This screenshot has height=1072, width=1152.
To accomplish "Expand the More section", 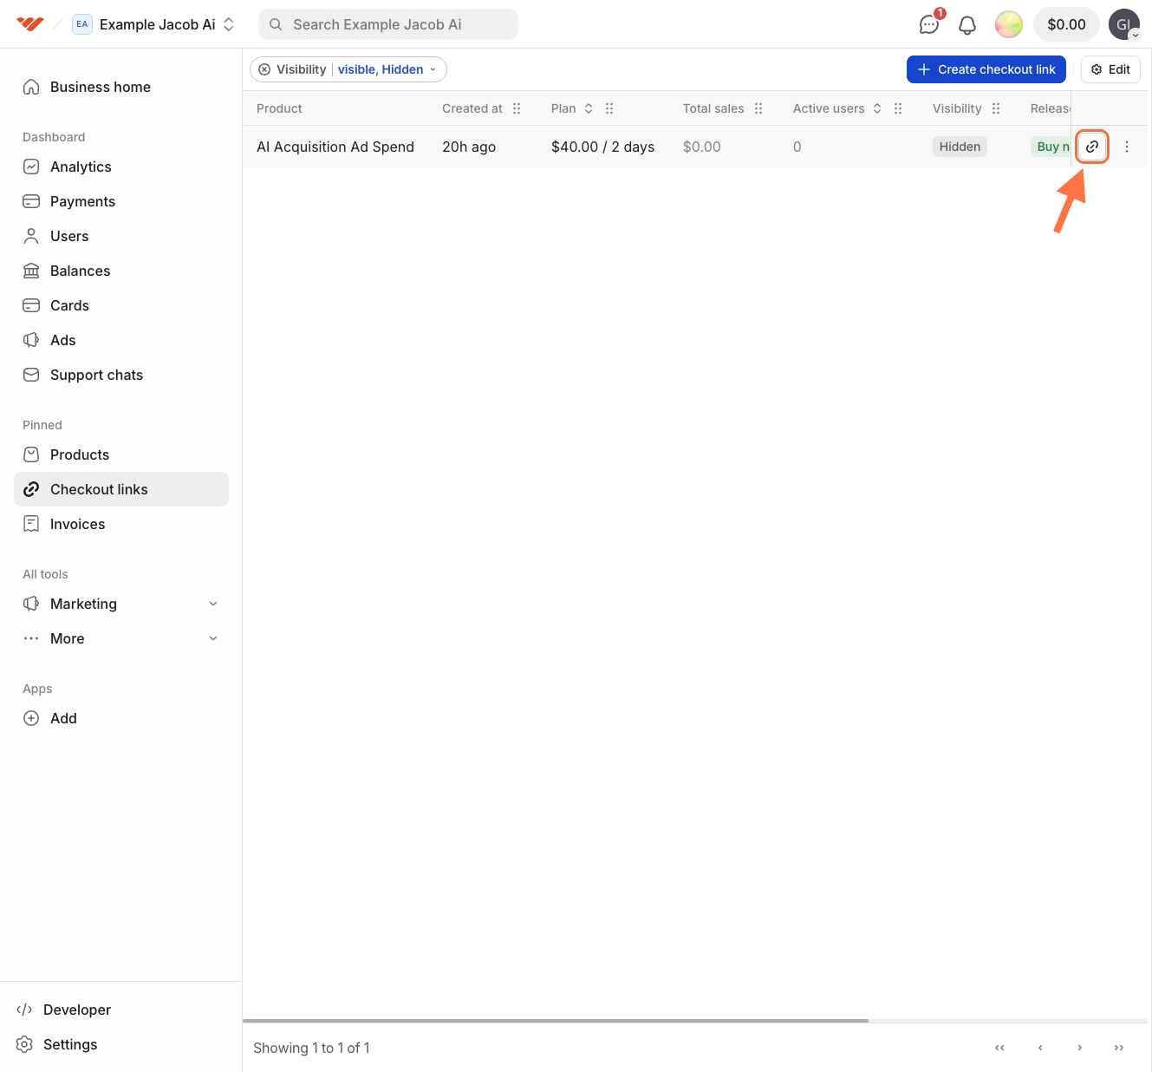I will (121, 638).
